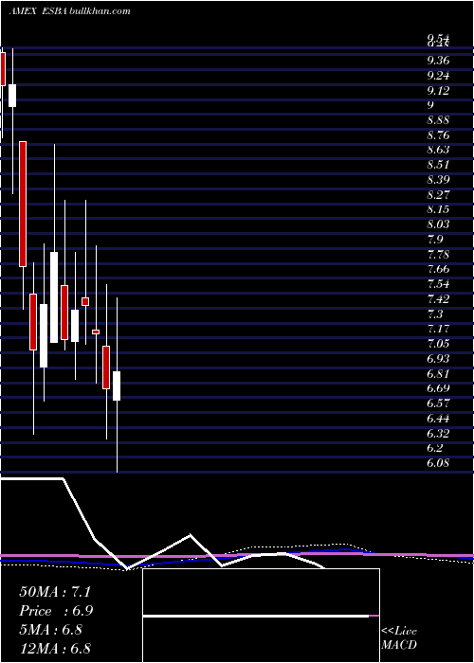This screenshot has height=663, width=474.
Task: Select the 9.24 price axis label
Action: 438,76
